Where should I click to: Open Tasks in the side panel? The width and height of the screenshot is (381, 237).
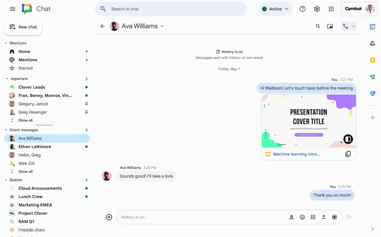coord(372,93)
